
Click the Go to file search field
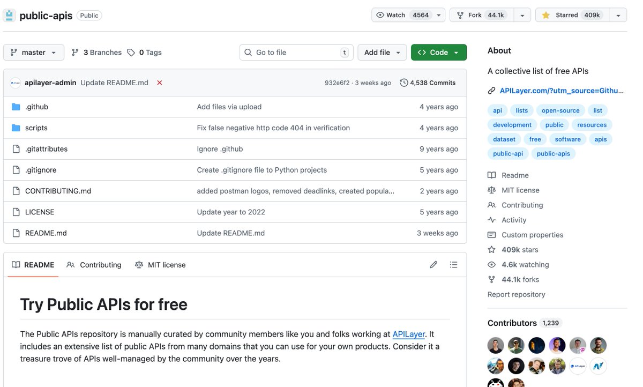pyautogui.click(x=296, y=52)
